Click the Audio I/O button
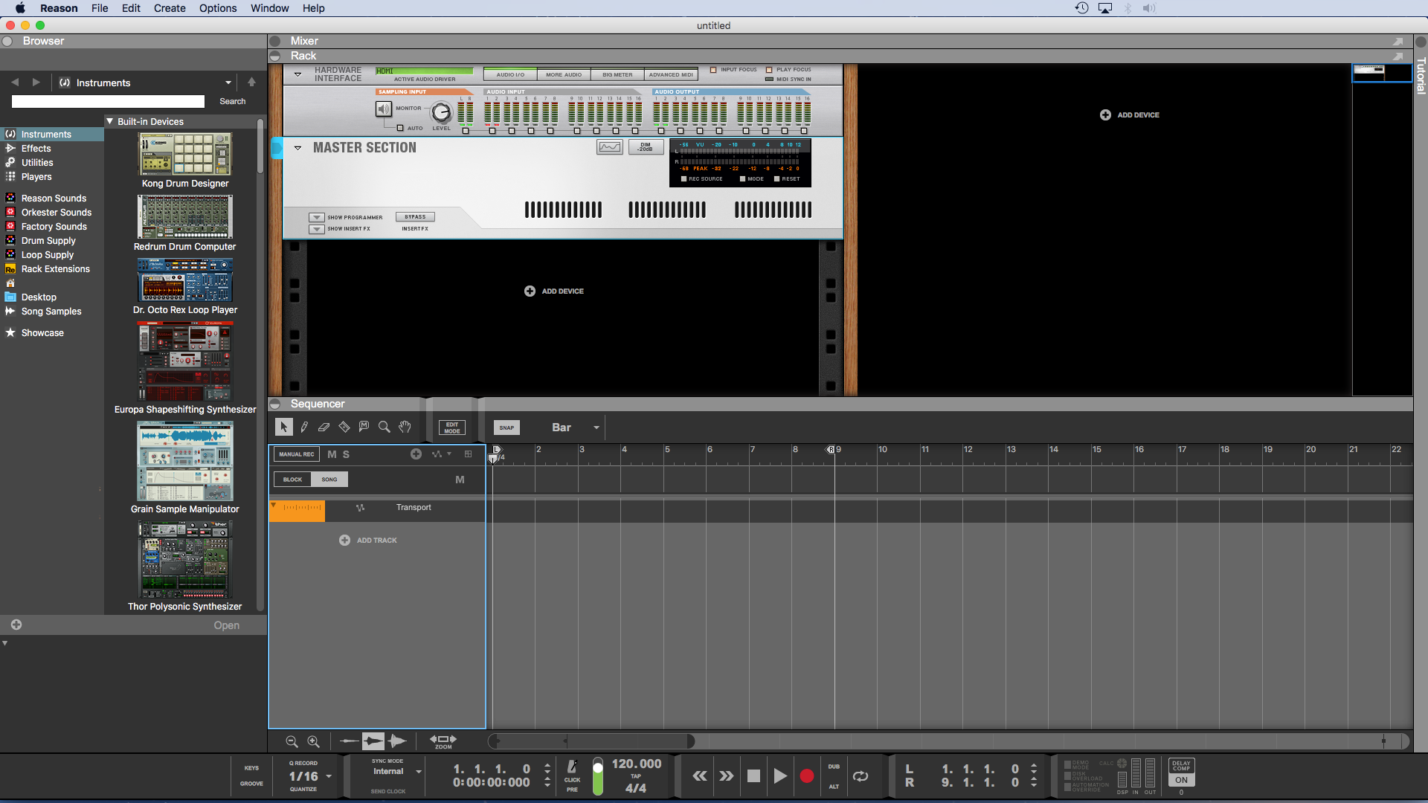Viewport: 1428px width, 803px height. tap(510, 74)
